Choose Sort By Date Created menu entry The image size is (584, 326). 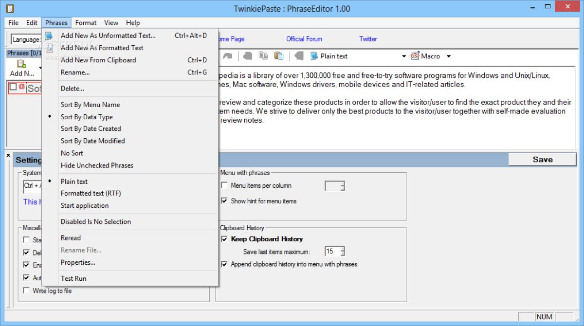[x=91, y=128]
